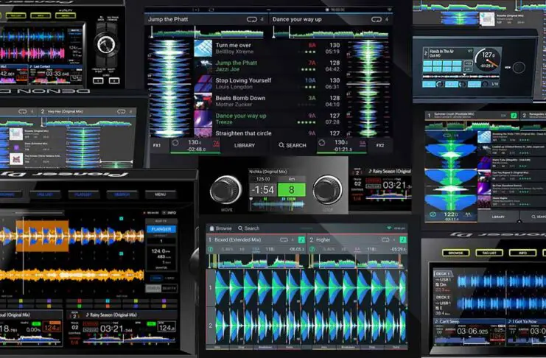546x358 pixels.
Task: Click album art for Stop Loving Yourself
Action: tap(203, 83)
